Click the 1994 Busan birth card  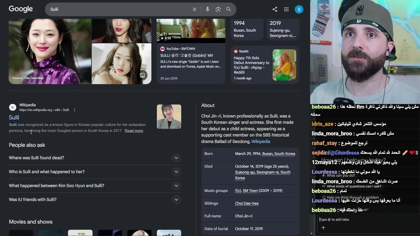[247, 29]
